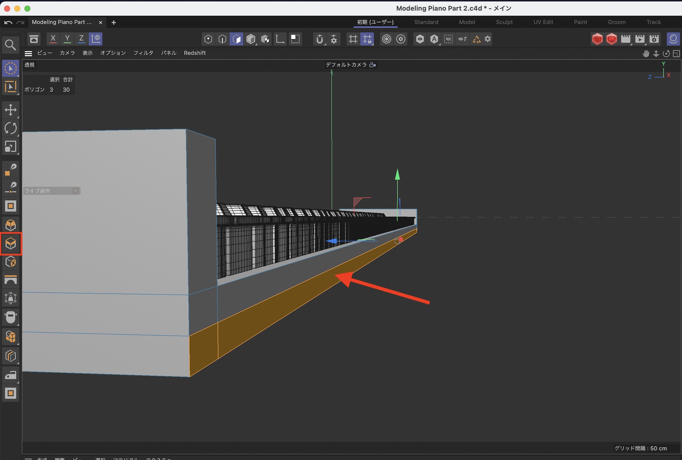Open the viewport hamburger menu
This screenshot has height=460, width=682.
coord(28,53)
